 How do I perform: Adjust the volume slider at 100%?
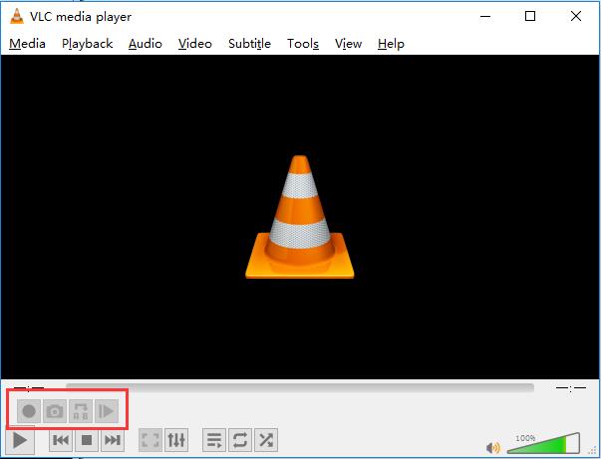coord(543,444)
